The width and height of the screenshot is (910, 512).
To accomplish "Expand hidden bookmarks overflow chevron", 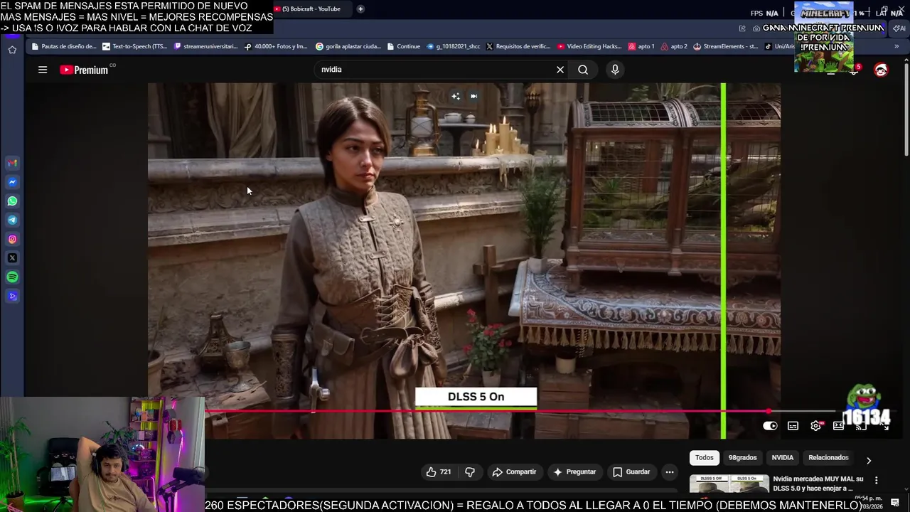I will coord(896,47).
